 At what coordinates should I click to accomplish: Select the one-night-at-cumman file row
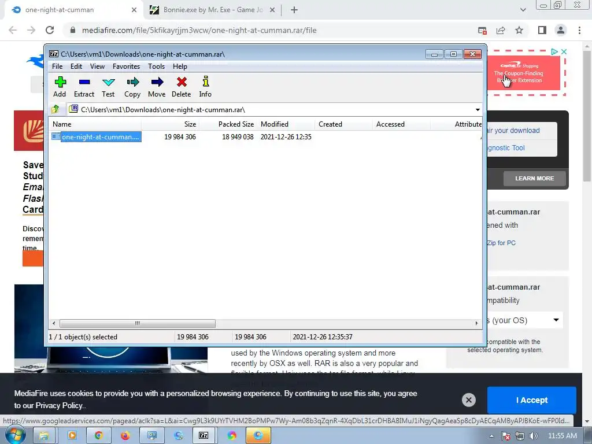coord(97,136)
